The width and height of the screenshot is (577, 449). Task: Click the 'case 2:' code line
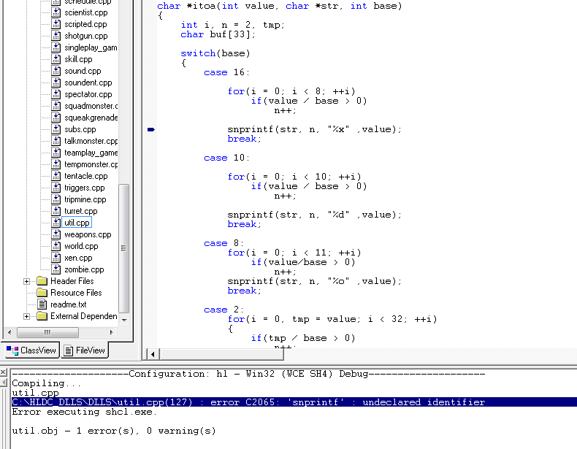pyautogui.click(x=223, y=310)
